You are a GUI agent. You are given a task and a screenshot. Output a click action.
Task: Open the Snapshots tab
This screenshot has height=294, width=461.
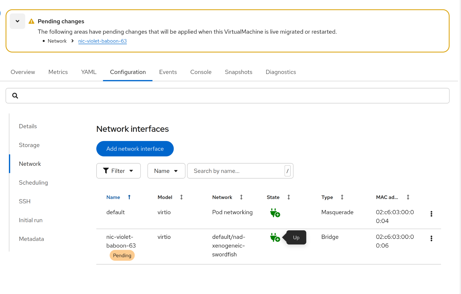[238, 72]
